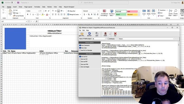The image size is (184, 104).
Task: Click the Borders icon
Action: pos(38,14)
